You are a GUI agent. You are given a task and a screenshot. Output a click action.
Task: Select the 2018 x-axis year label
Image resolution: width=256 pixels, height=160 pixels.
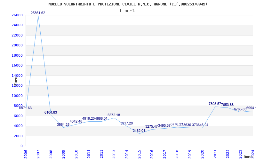[177, 154]
